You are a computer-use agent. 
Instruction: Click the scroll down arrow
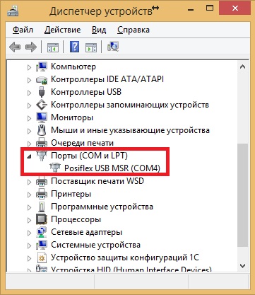[x=243, y=265]
